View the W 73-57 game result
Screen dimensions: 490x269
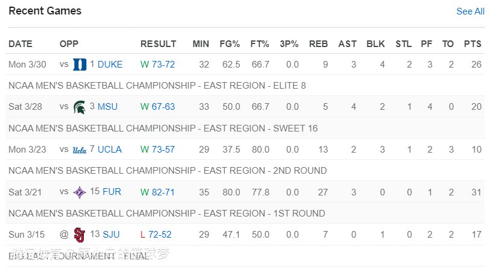(x=157, y=150)
